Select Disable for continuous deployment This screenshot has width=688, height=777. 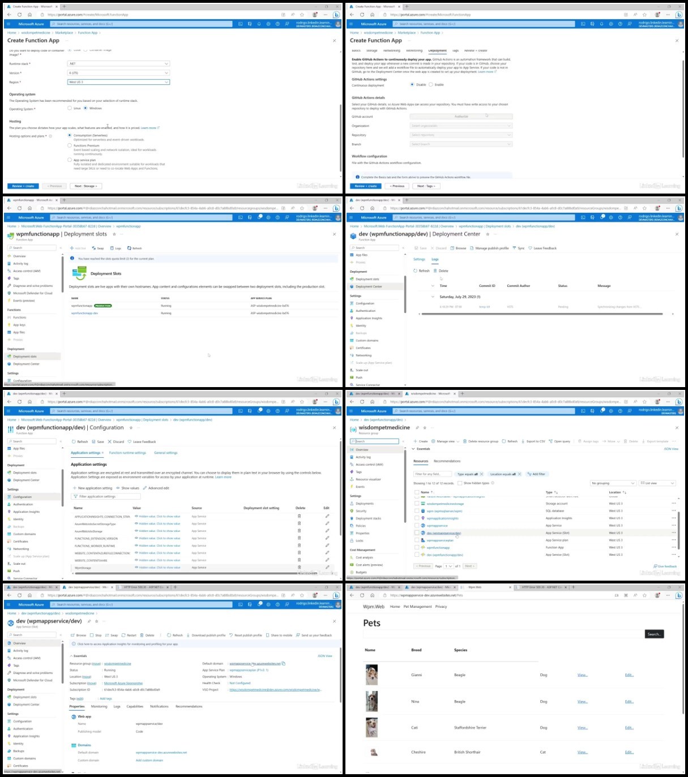point(412,84)
